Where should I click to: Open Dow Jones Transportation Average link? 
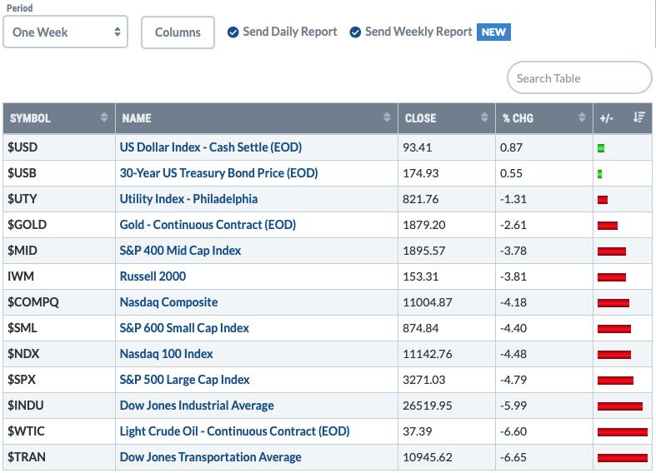pyautogui.click(x=210, y=457)
